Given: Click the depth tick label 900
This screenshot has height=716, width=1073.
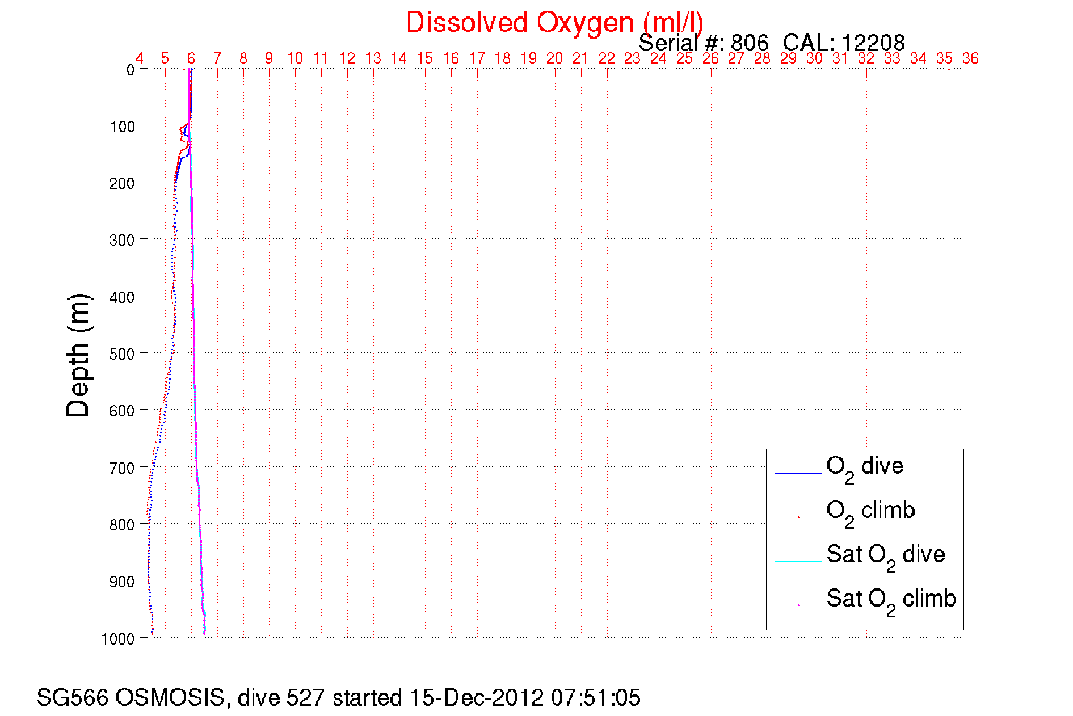Looking at the screenshot, I should tap(123, 582).
